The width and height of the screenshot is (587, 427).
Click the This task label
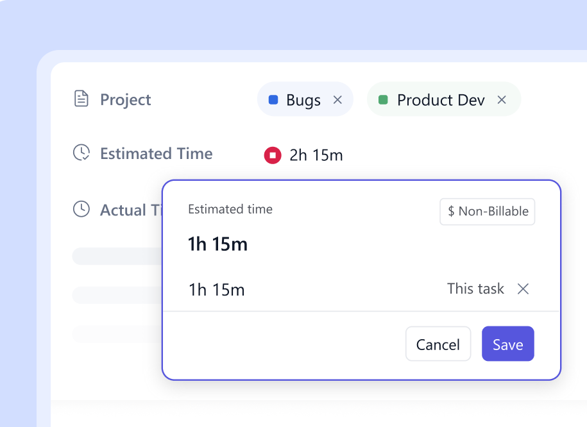(x=475, y=289)
